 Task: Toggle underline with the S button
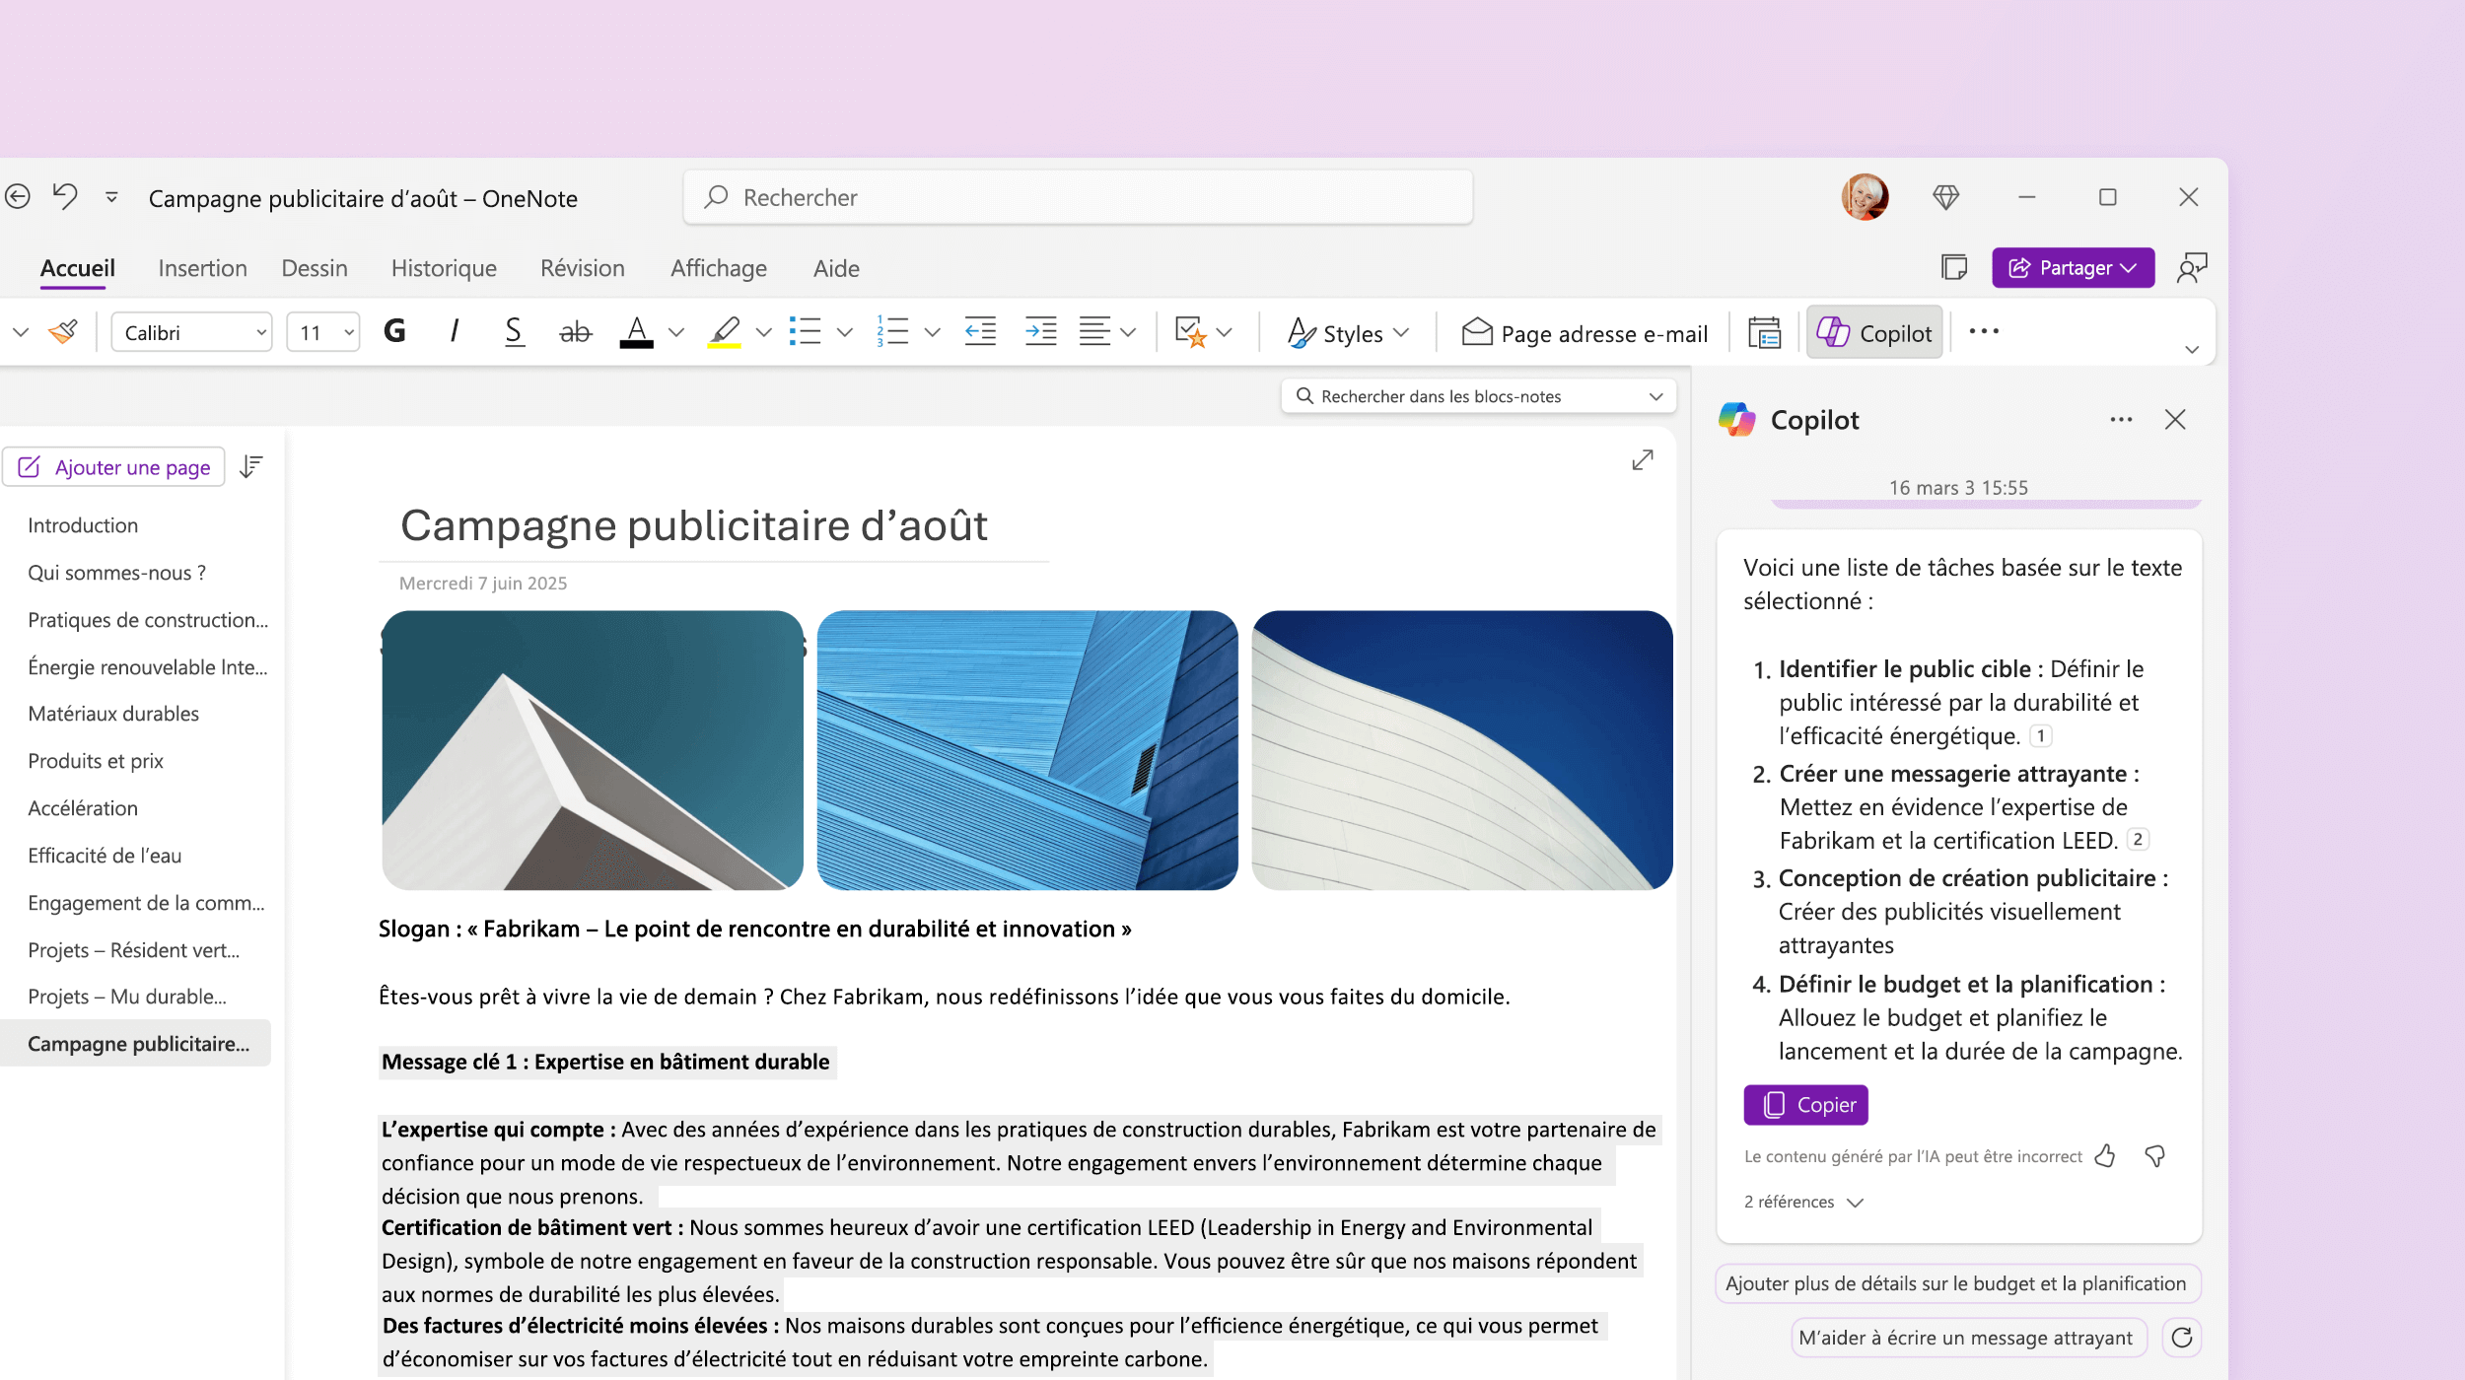coord(514,332)
